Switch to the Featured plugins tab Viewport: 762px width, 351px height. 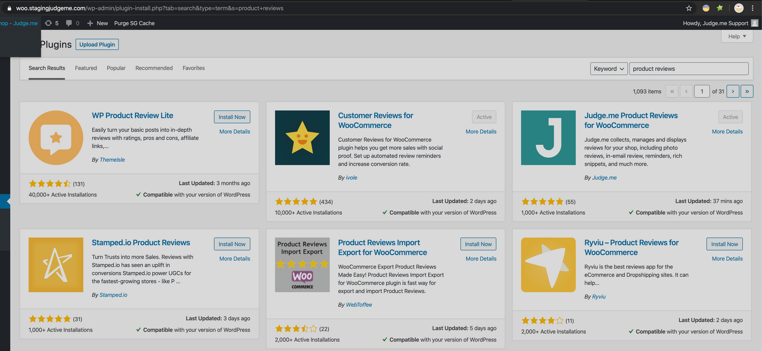click(85, 68)
